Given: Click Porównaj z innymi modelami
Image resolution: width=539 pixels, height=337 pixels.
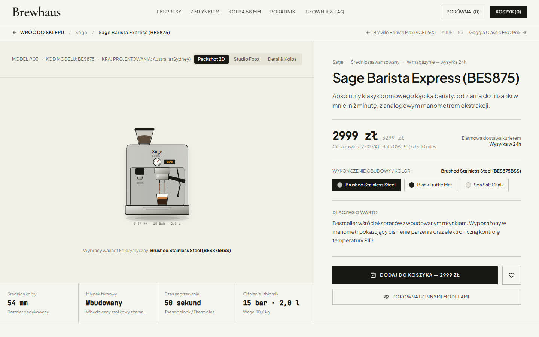Looking at the screenshot, I should 427,297.
